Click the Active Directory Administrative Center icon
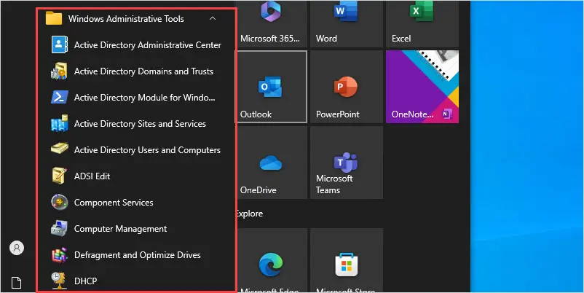584x293 pixels. click(59, 44)
